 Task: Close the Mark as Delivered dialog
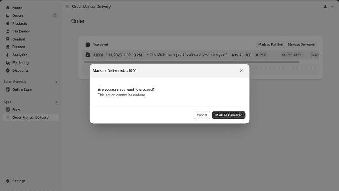point(241,71)
